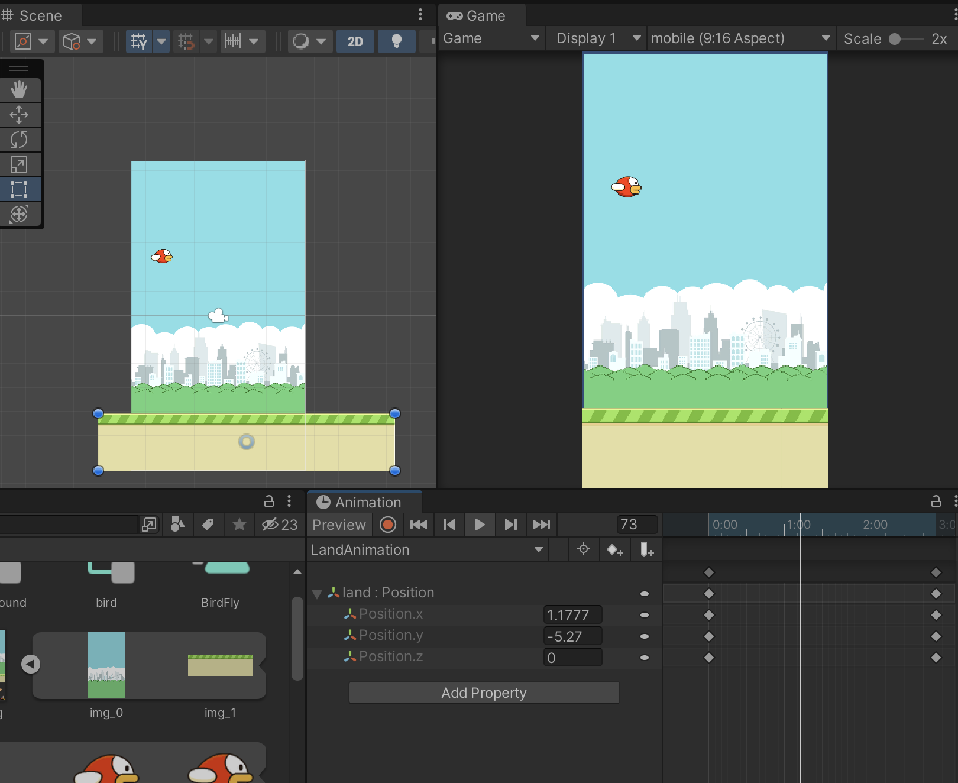Select the Hand (View) tool
Screen dimensions: 958x783
tap(19, 90)
